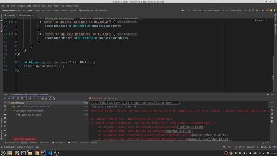Switch to the Casino.kt editor tab
277x156 pixels.
tap(10, 16)
